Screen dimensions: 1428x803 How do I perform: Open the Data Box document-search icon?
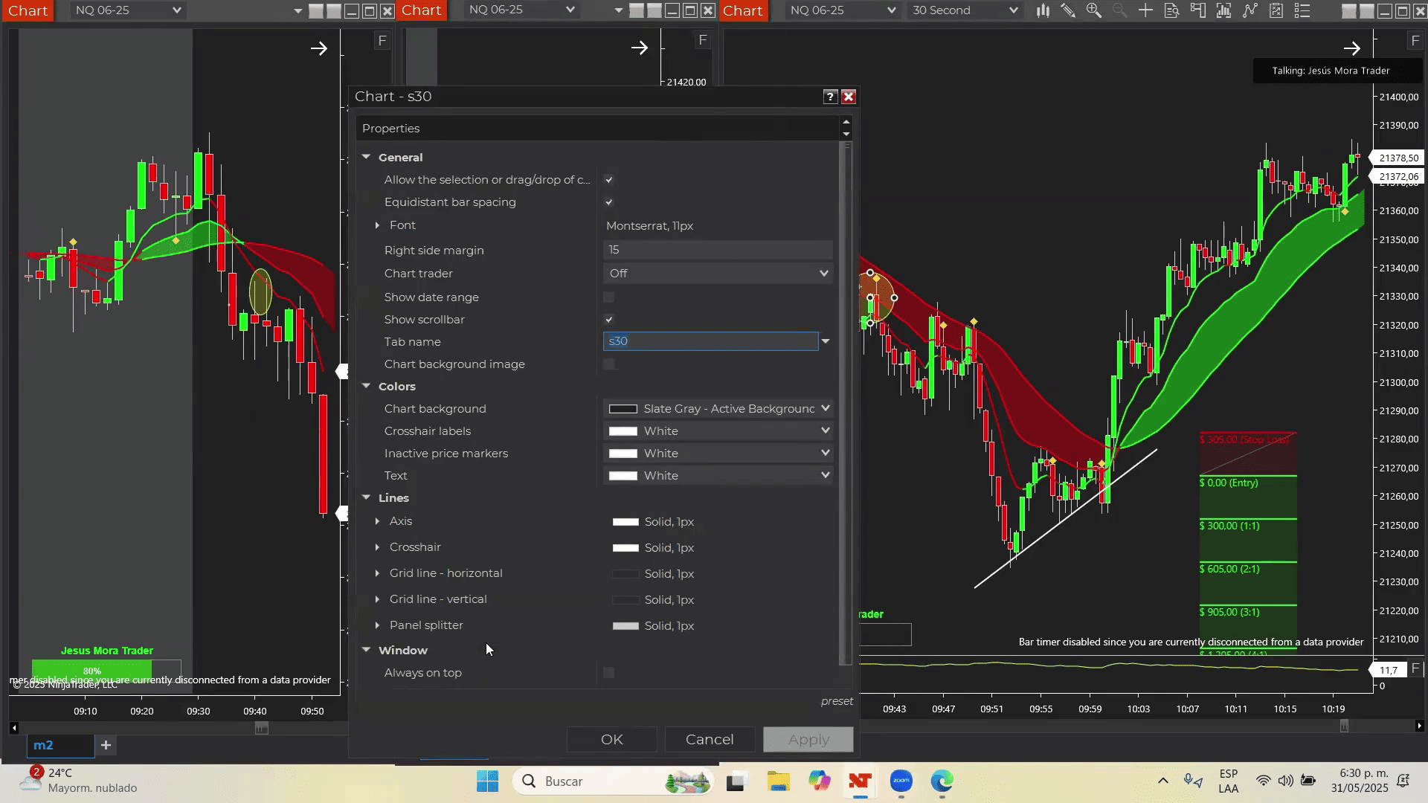tap(1171, 10)
